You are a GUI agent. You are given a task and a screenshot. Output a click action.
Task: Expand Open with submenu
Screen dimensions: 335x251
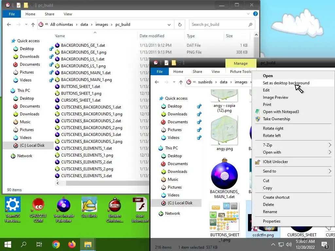(294, 152)
